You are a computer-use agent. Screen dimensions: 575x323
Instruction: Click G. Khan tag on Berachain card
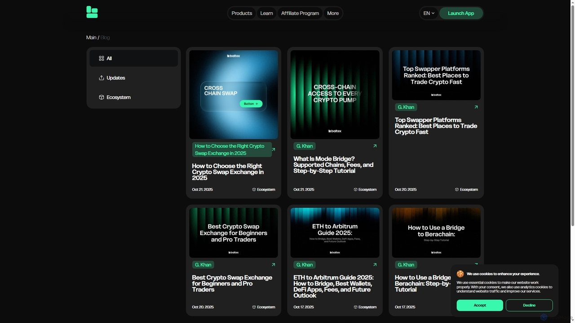[406, 265]
